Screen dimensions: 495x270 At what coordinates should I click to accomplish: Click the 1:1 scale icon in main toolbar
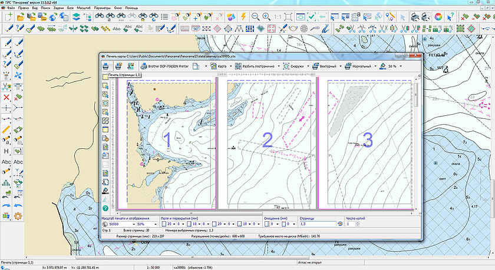[278, 17]
